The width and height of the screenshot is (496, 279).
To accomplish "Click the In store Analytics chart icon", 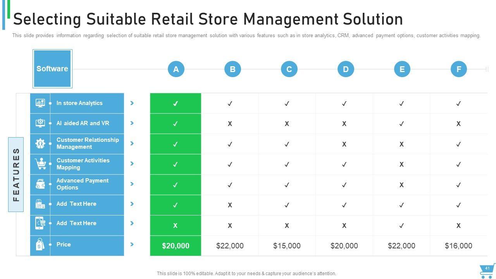I will (40, 103).
